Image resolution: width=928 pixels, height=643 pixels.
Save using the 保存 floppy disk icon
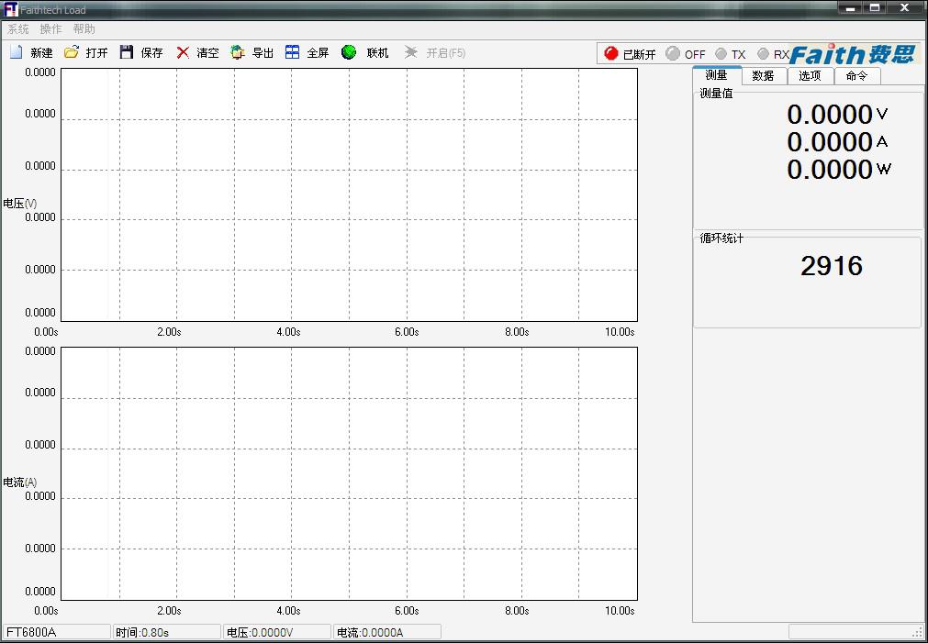coord(126,52)
